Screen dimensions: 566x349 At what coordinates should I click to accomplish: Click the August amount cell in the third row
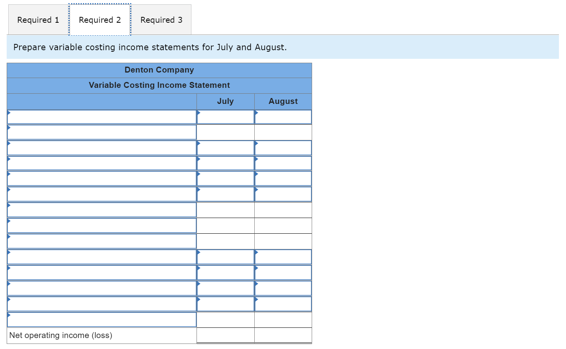click(283, 148)
